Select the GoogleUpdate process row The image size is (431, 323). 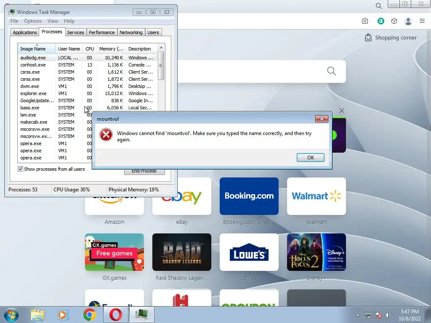[x=88, y=101]
